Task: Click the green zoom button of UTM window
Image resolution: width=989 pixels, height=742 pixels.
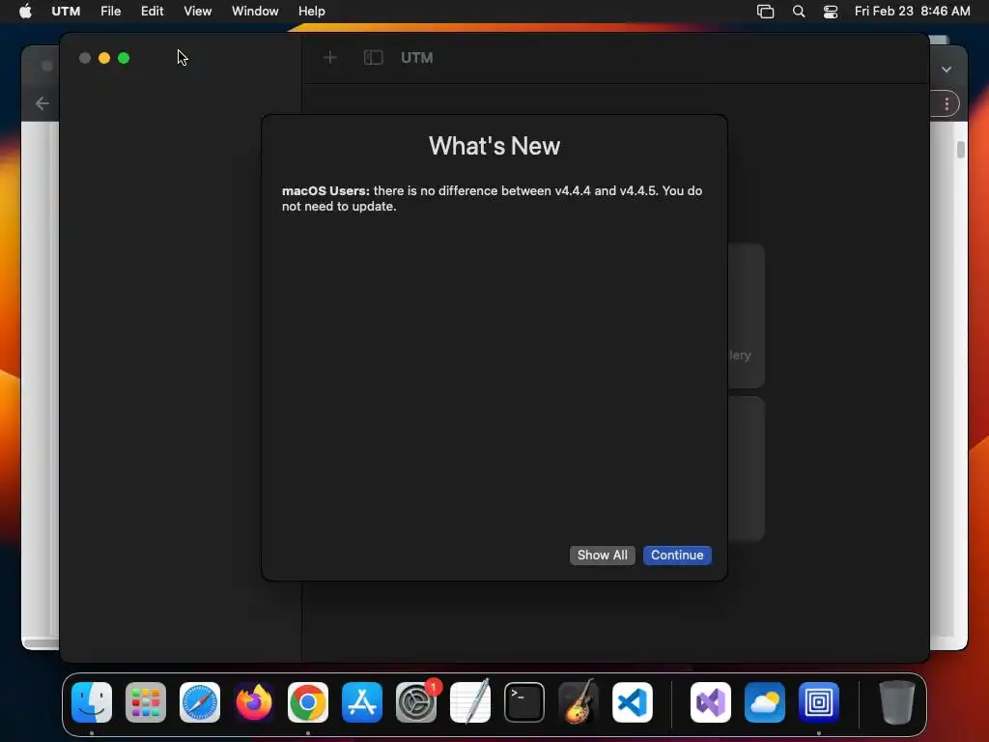Action: pos(124,58)
